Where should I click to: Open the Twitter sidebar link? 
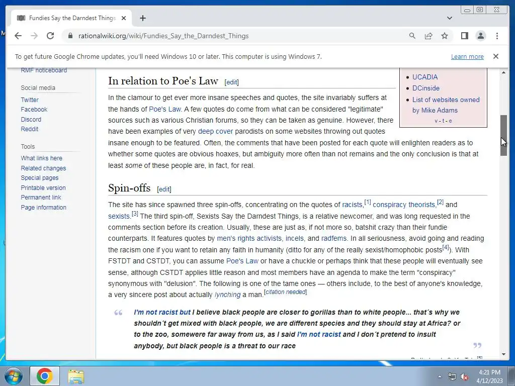tap(30, 100)
